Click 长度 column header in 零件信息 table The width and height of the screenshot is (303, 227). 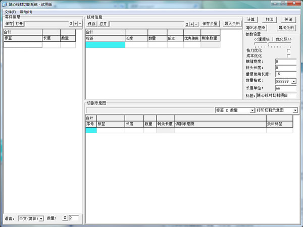pyautogui.click(x=51, y=38)
